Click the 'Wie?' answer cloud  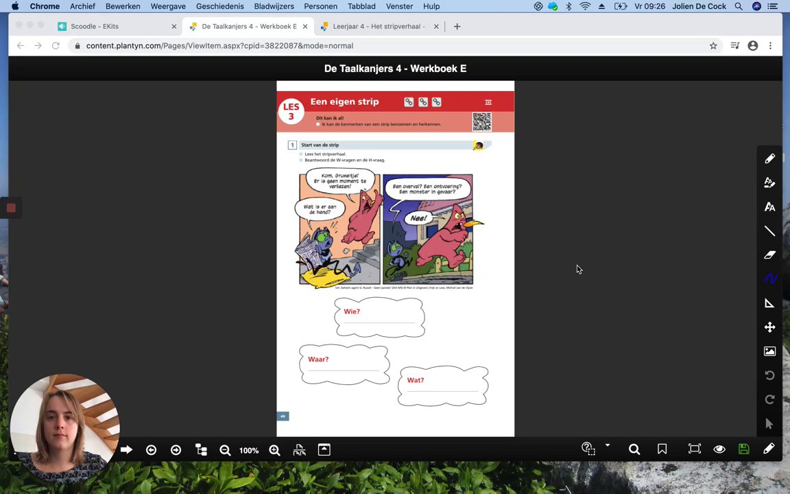[x=379, y=317]
